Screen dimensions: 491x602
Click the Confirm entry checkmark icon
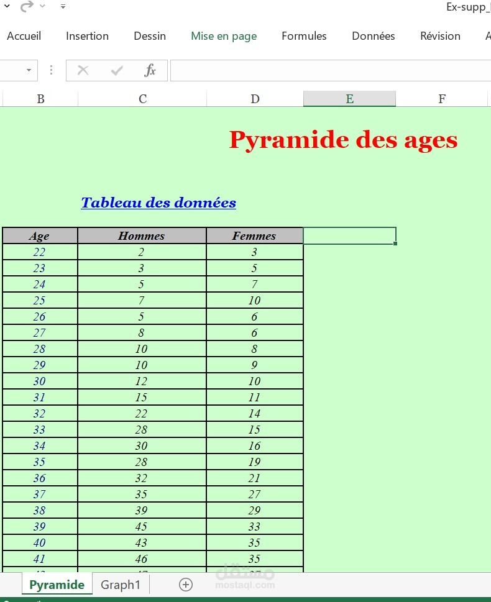[116, 70]
